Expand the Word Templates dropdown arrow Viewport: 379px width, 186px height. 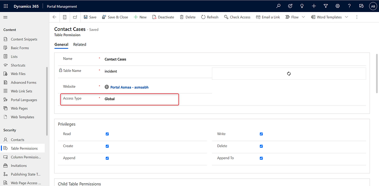click(x=347, y=17)
